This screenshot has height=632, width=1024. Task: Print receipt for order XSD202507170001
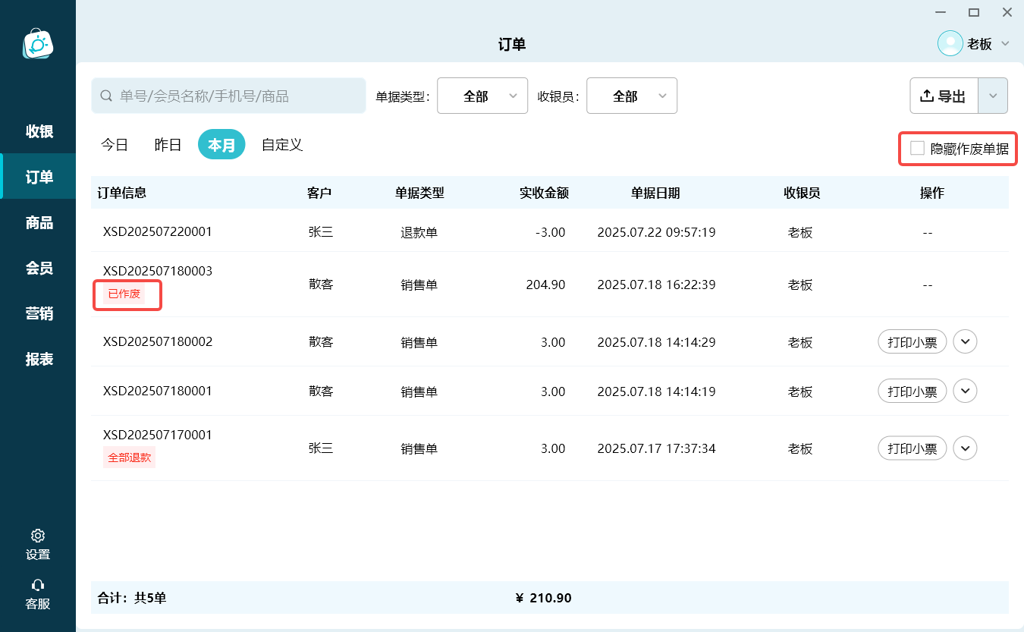coord(912,448)
